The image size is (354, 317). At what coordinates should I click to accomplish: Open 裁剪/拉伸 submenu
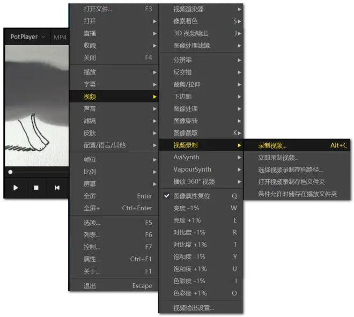(201, 84)
